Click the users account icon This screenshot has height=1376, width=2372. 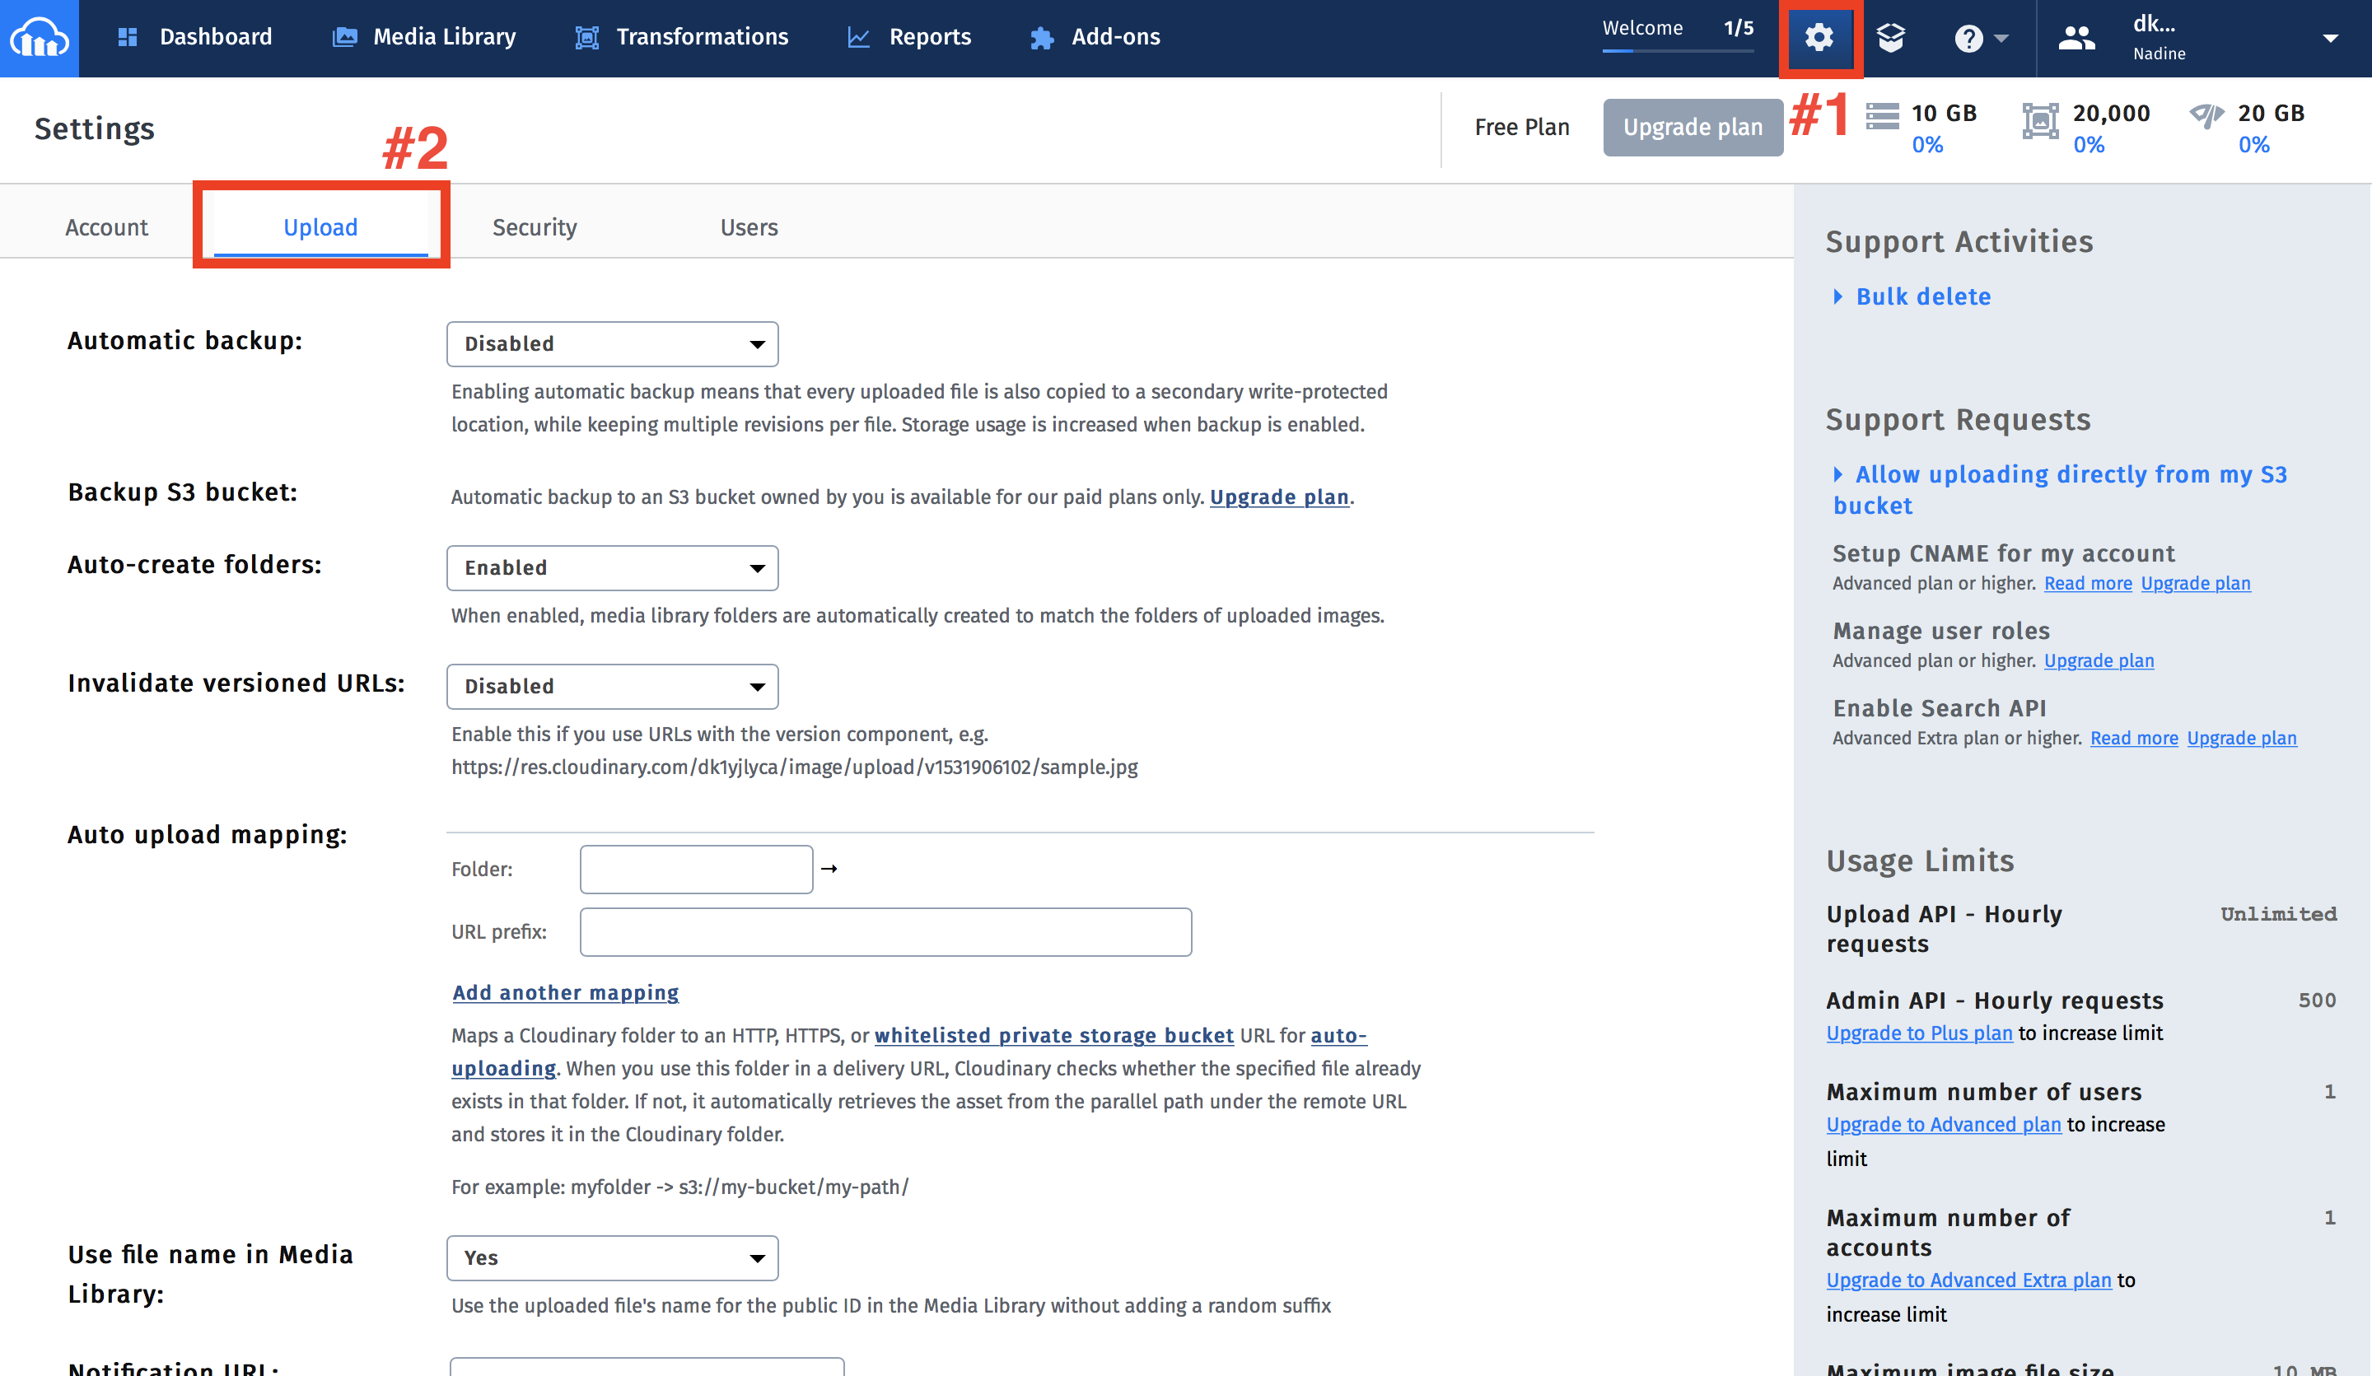(2075, 38)
